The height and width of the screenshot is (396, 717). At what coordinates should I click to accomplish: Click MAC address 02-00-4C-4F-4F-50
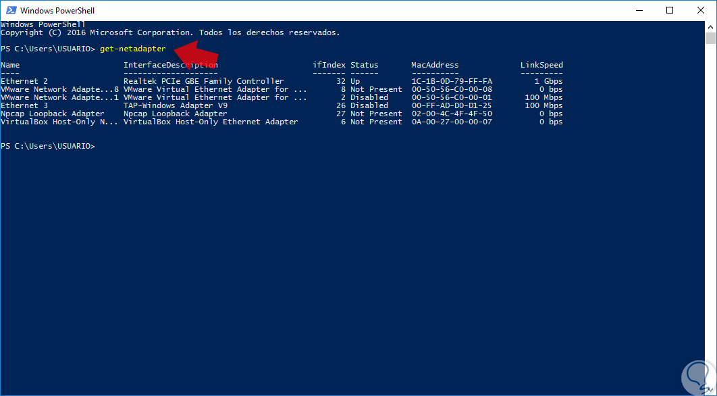(452, 114)
